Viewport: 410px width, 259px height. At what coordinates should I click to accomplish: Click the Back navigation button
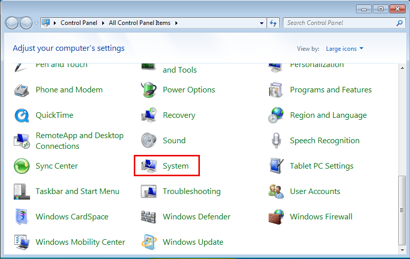(12, 23)
